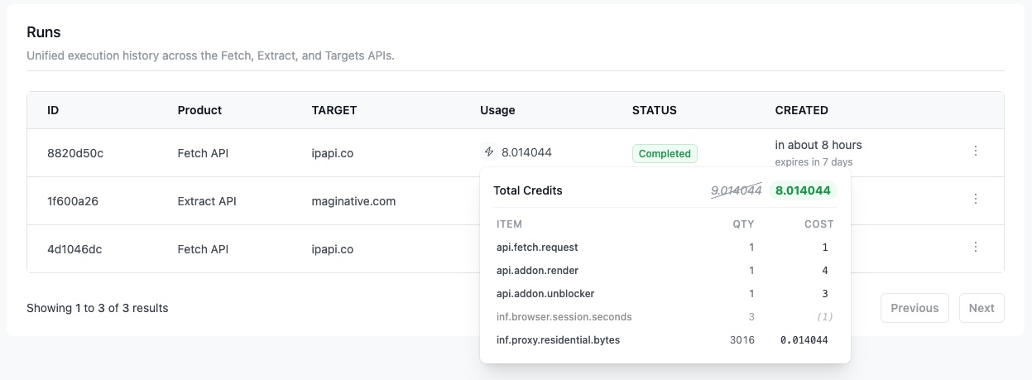Image resolution: width=1032 pixels, height=380 pixels.
Task: Select run ID 1f600a26
Action: (x=73, y=200)
